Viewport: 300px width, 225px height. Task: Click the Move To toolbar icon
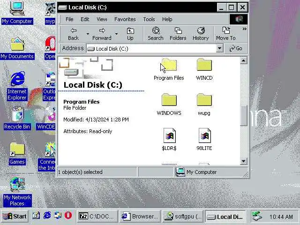[x=226, y=34]
